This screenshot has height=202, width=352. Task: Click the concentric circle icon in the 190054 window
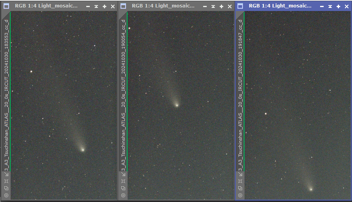coord(123,195)
